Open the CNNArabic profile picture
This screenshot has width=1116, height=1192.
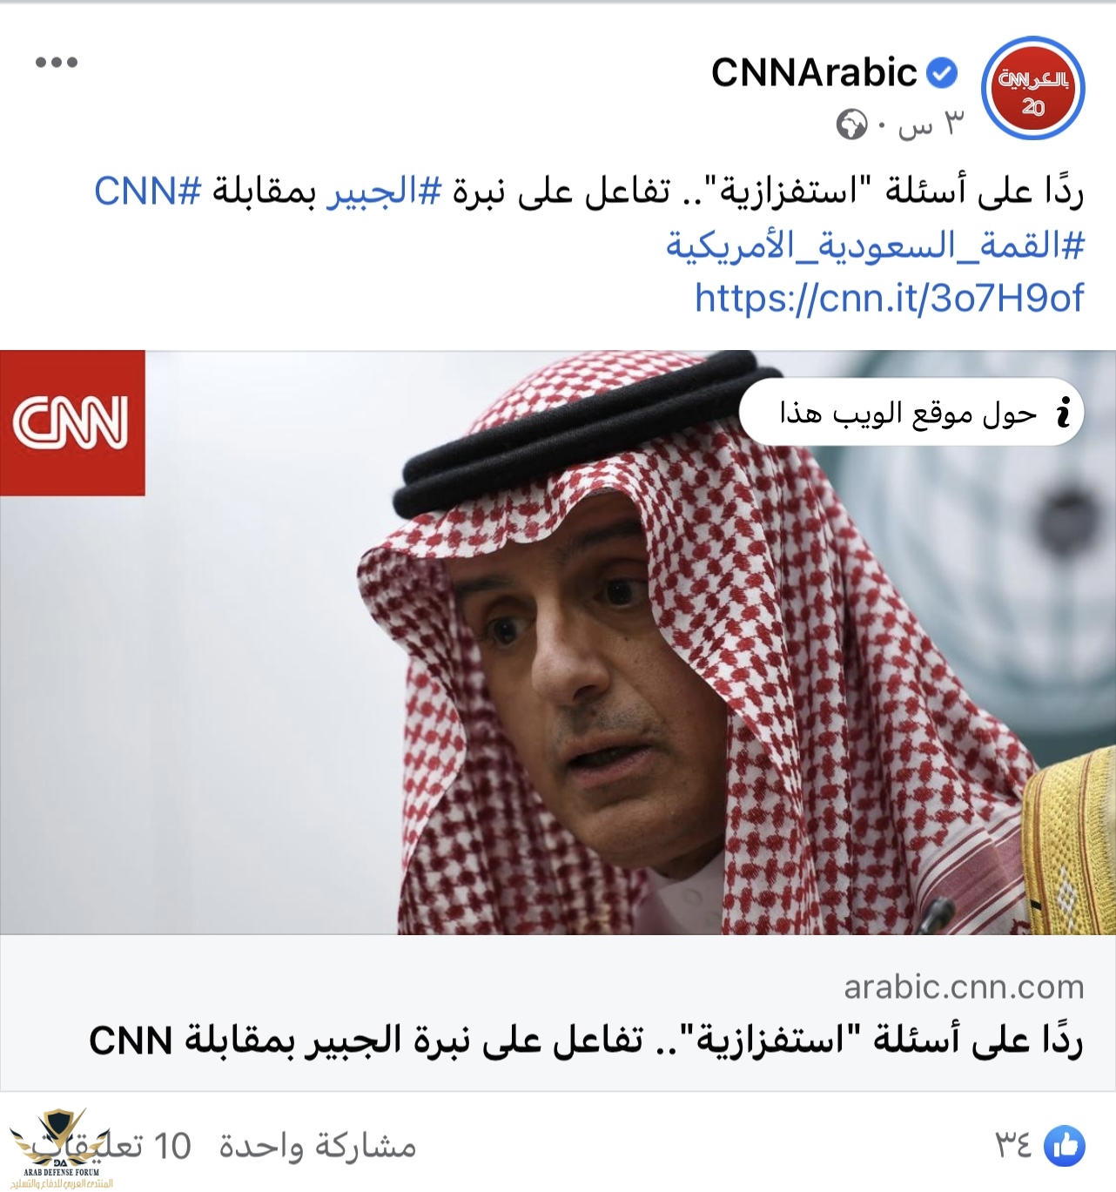click(x=1032, y=89)
